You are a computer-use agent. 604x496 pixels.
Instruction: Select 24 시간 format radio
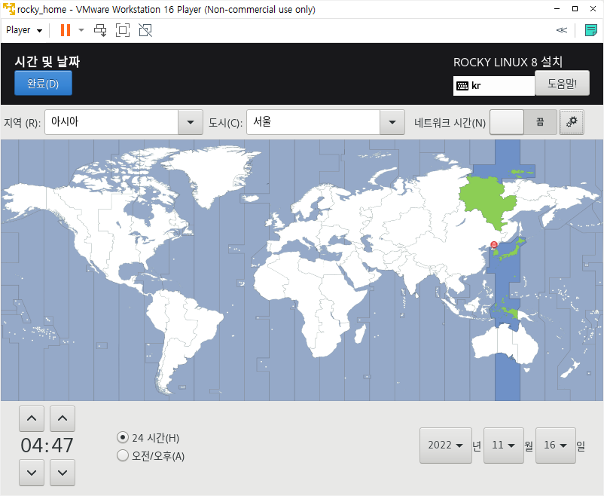[x=123, y=437]
